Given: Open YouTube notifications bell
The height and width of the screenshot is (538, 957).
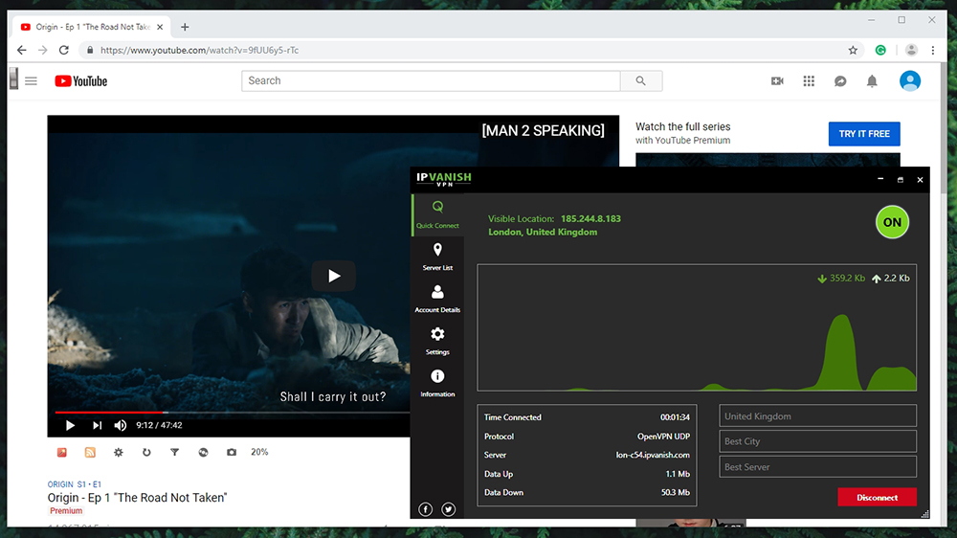Looking at the screenshot, I should click(872, 80).
